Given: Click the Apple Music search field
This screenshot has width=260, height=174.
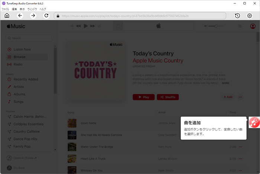Looking at the screenshot, I should coord(29,38).
